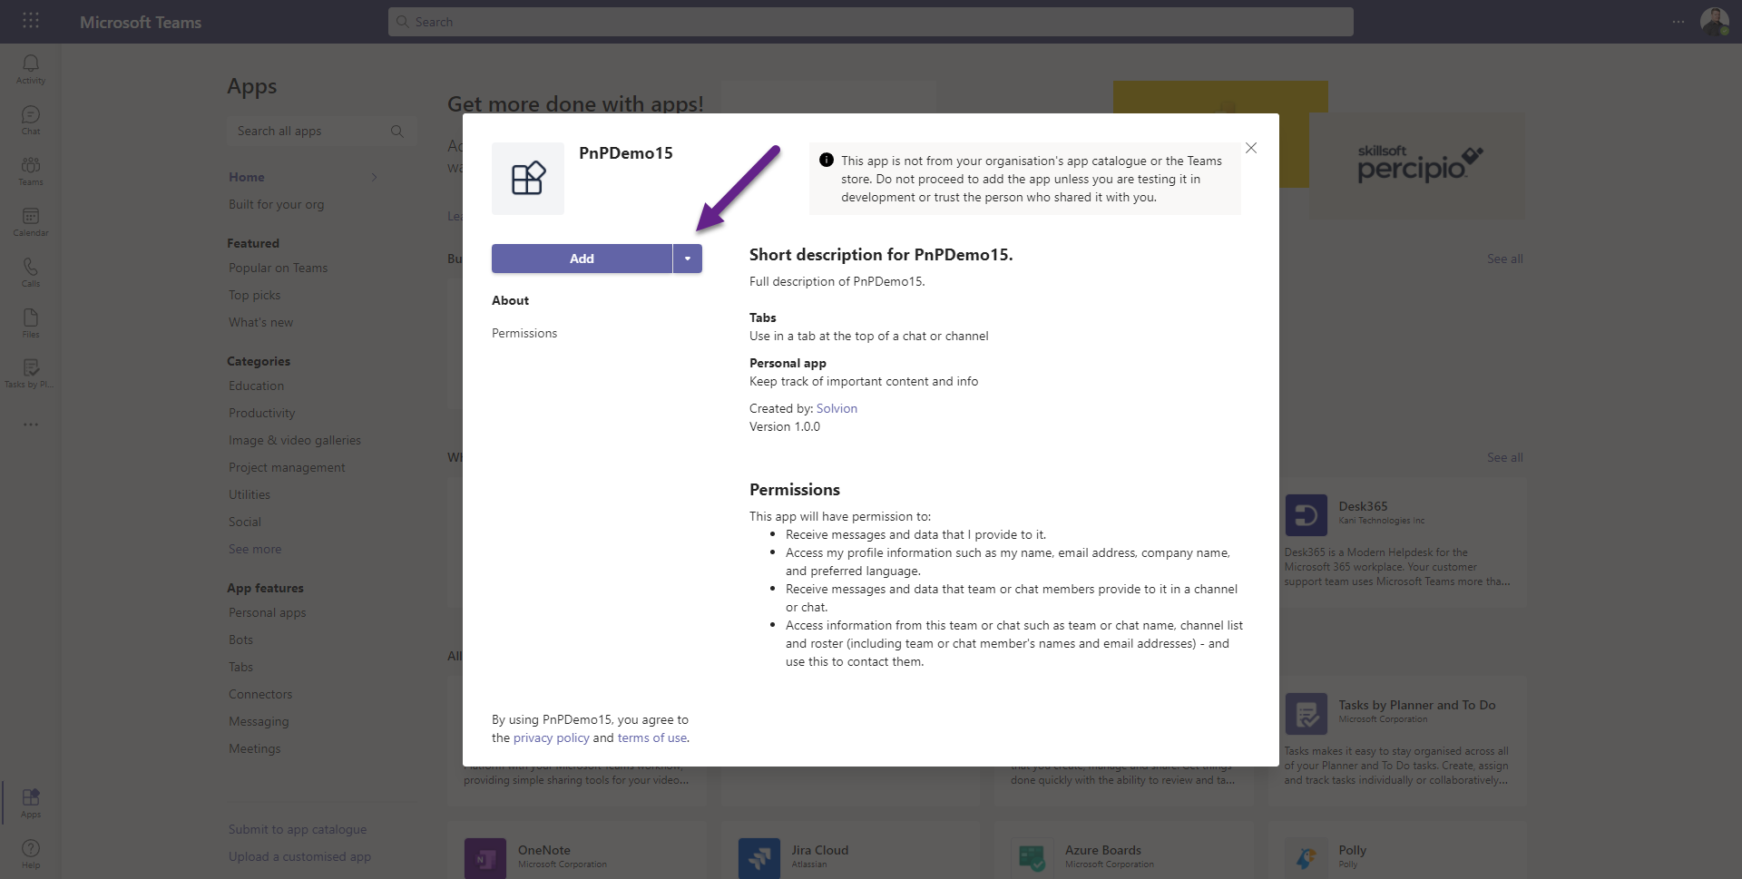Click the Search all apps field

321,132
